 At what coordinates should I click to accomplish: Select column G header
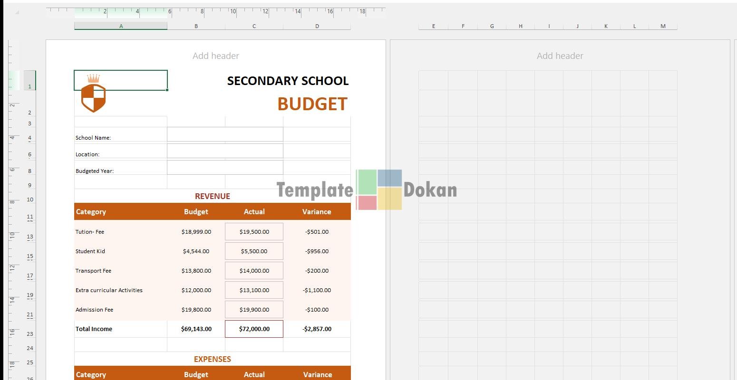click(x=492, y=26)
